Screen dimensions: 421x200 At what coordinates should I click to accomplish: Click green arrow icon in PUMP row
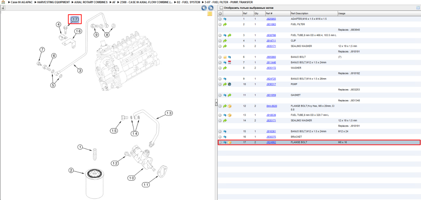coord(225,84)
